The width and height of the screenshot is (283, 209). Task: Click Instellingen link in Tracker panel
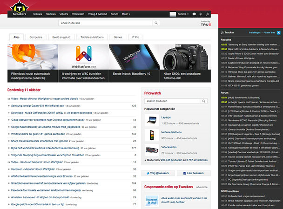[x=255, y=33]
